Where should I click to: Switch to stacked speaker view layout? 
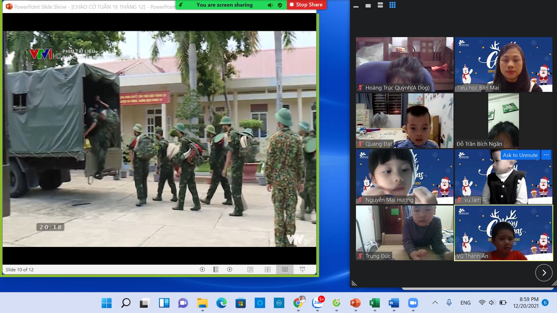pyautogui.click(x=380, y=5)
